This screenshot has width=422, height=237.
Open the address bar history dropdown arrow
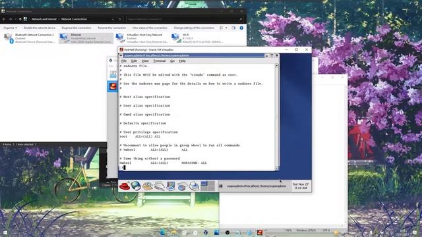(x=113, y=19)
